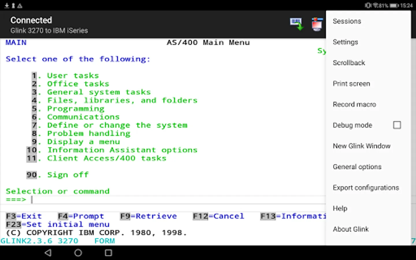Image resolution: width=416 pixels, height=260 pixels.
Task: Tap the Android Back navigation button
Action: (48, 253)
